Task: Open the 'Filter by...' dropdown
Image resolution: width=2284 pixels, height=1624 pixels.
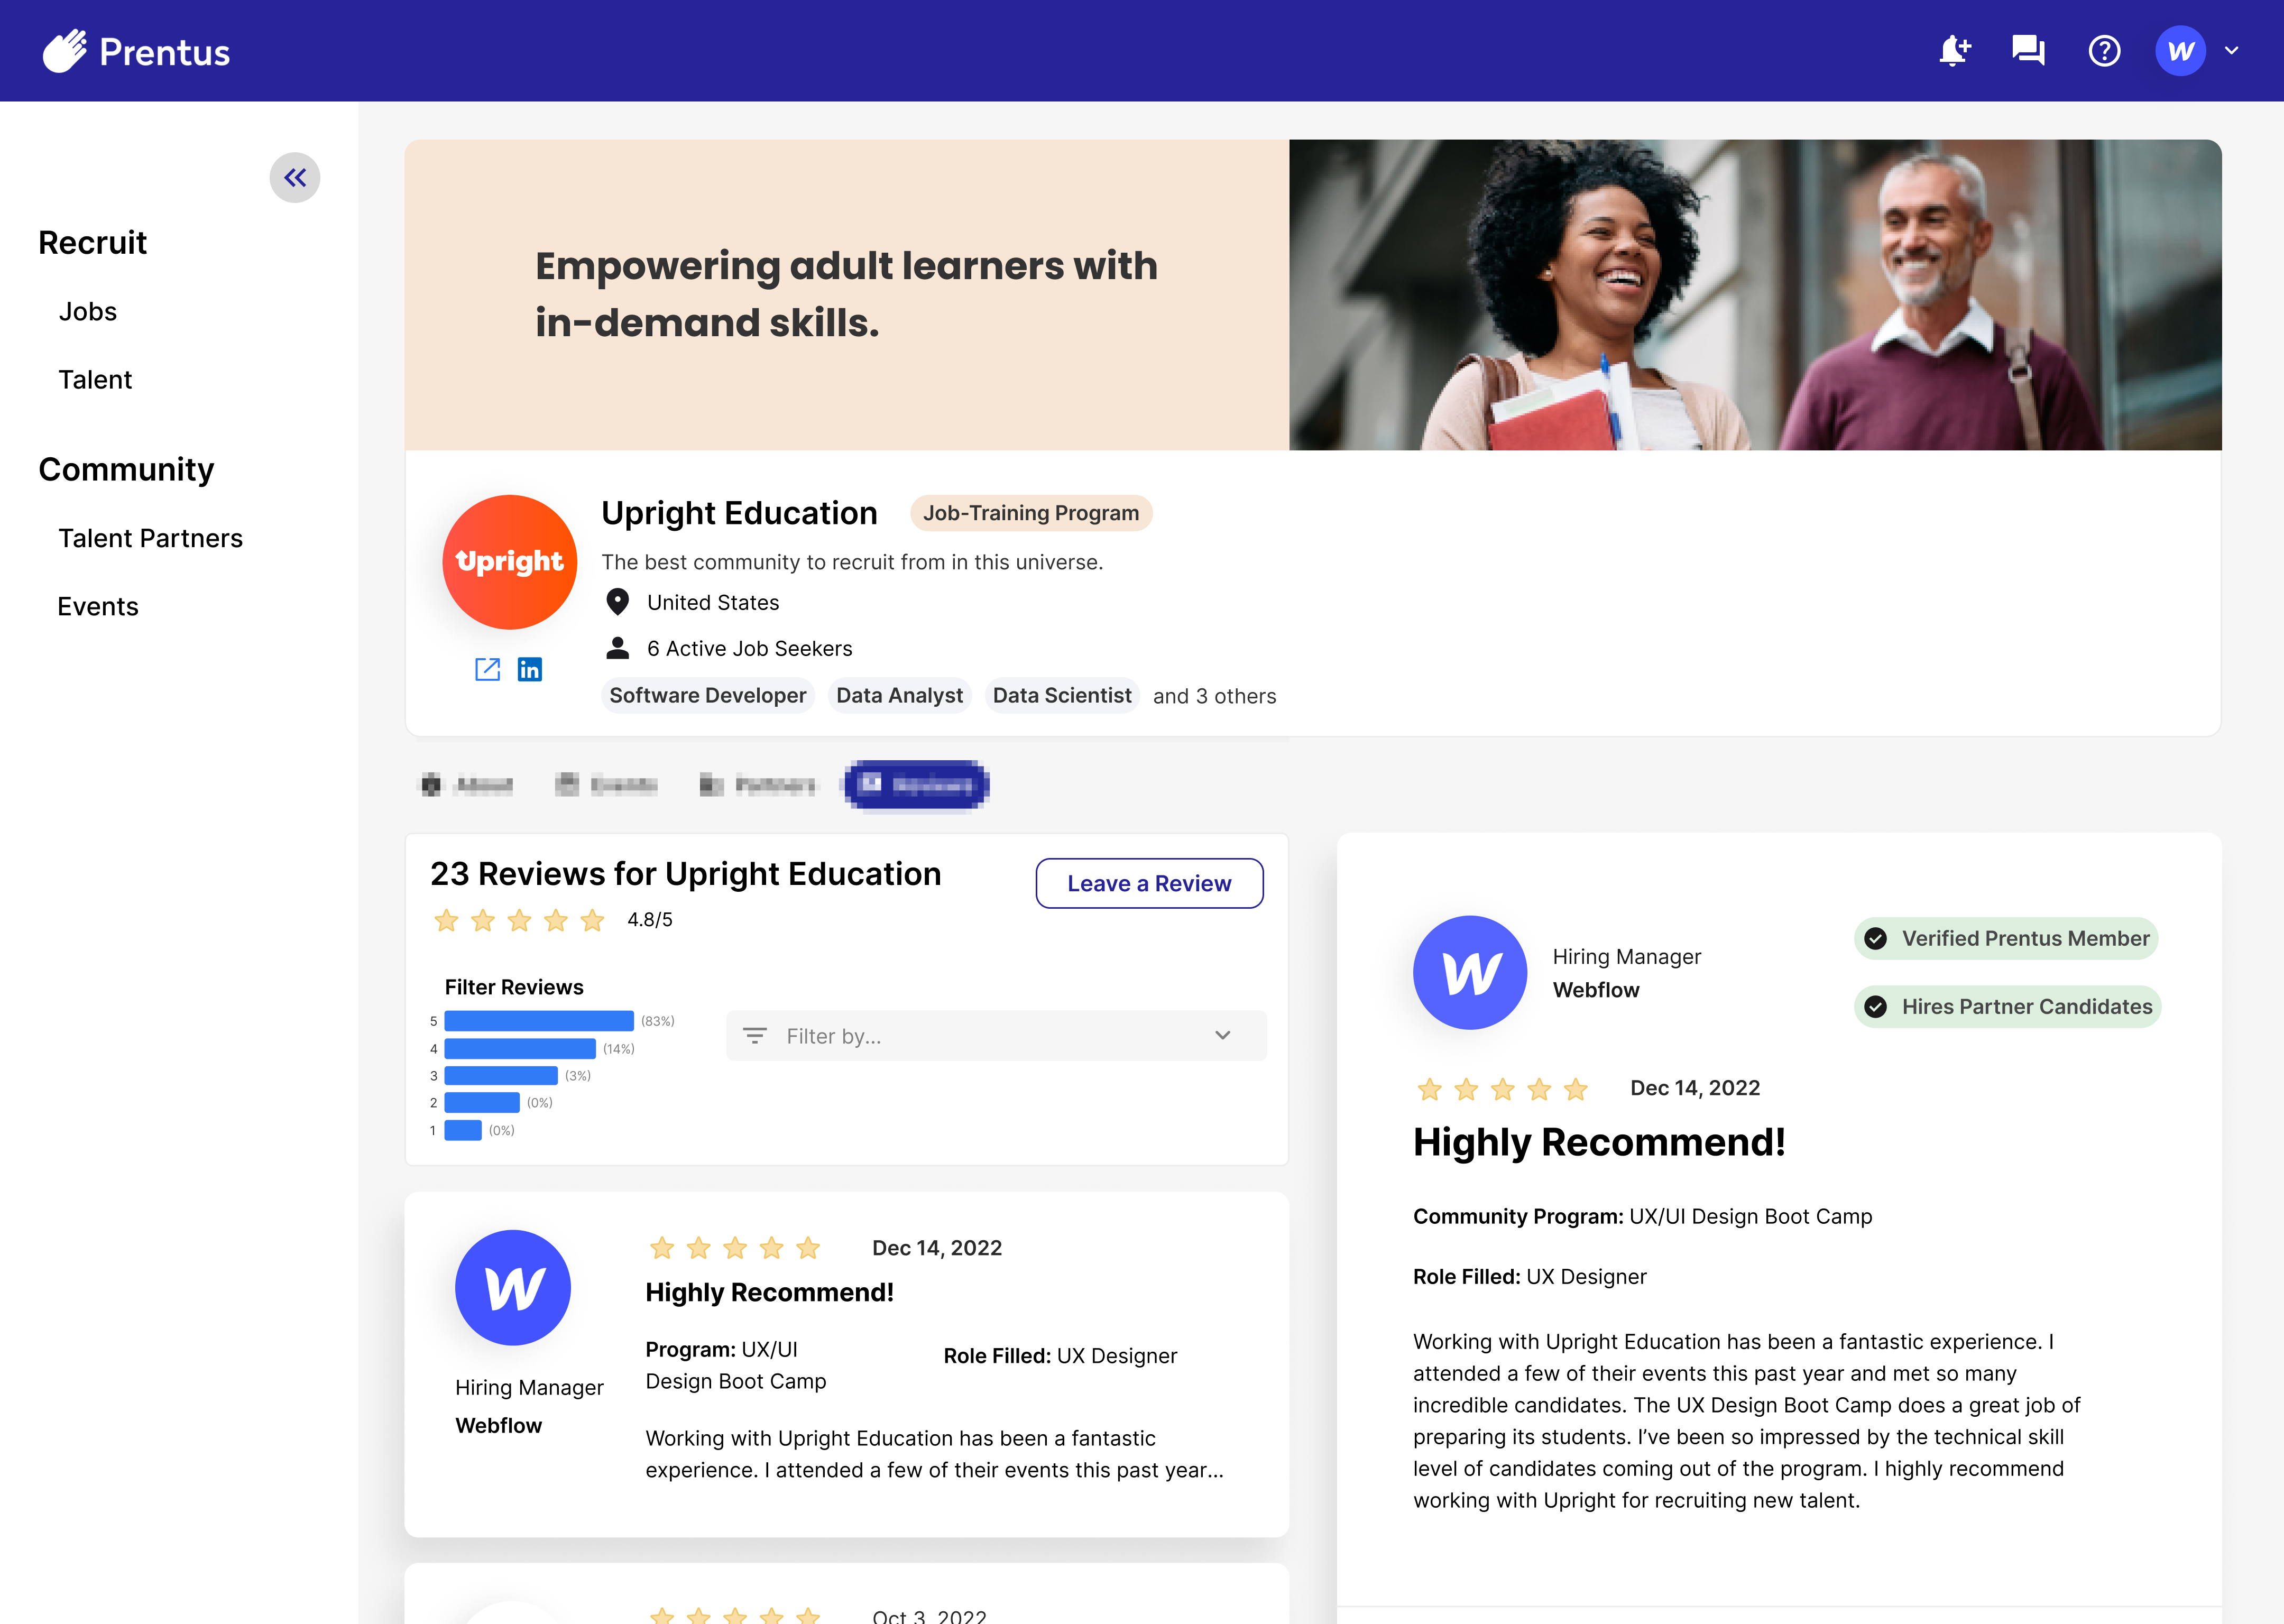Action: click(x=996, y=1036)
